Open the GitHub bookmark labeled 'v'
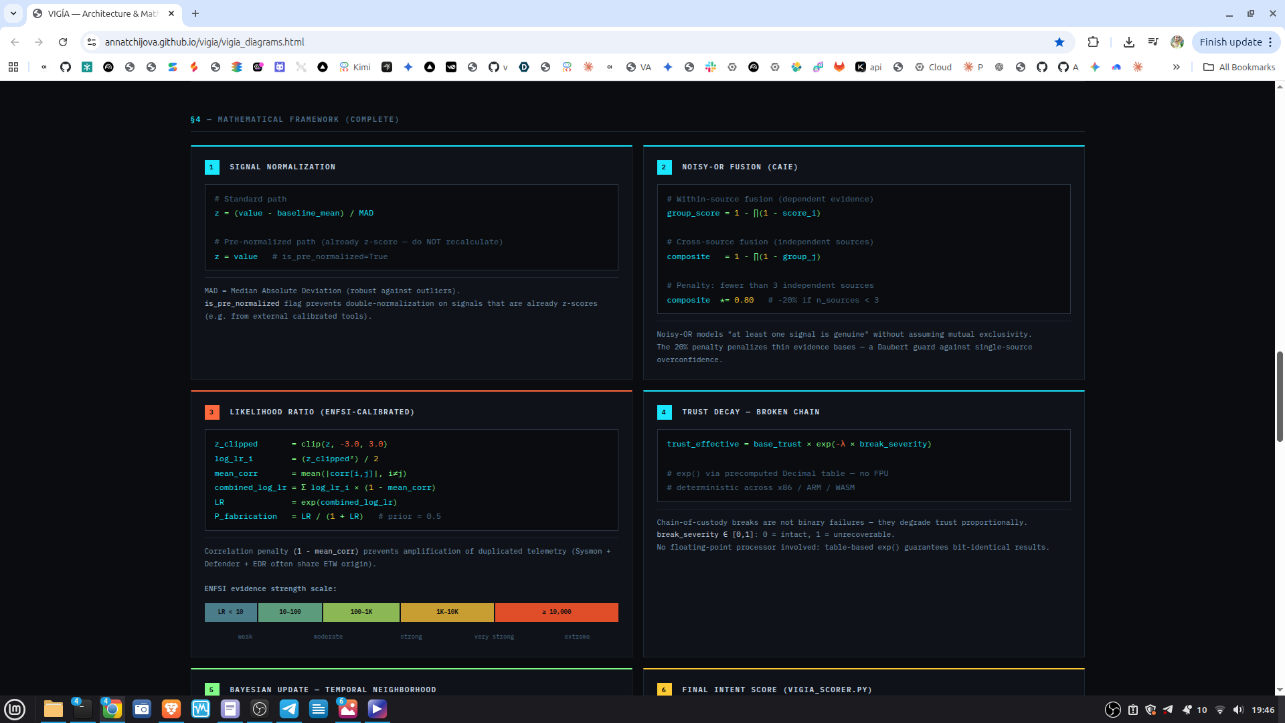 498,67
